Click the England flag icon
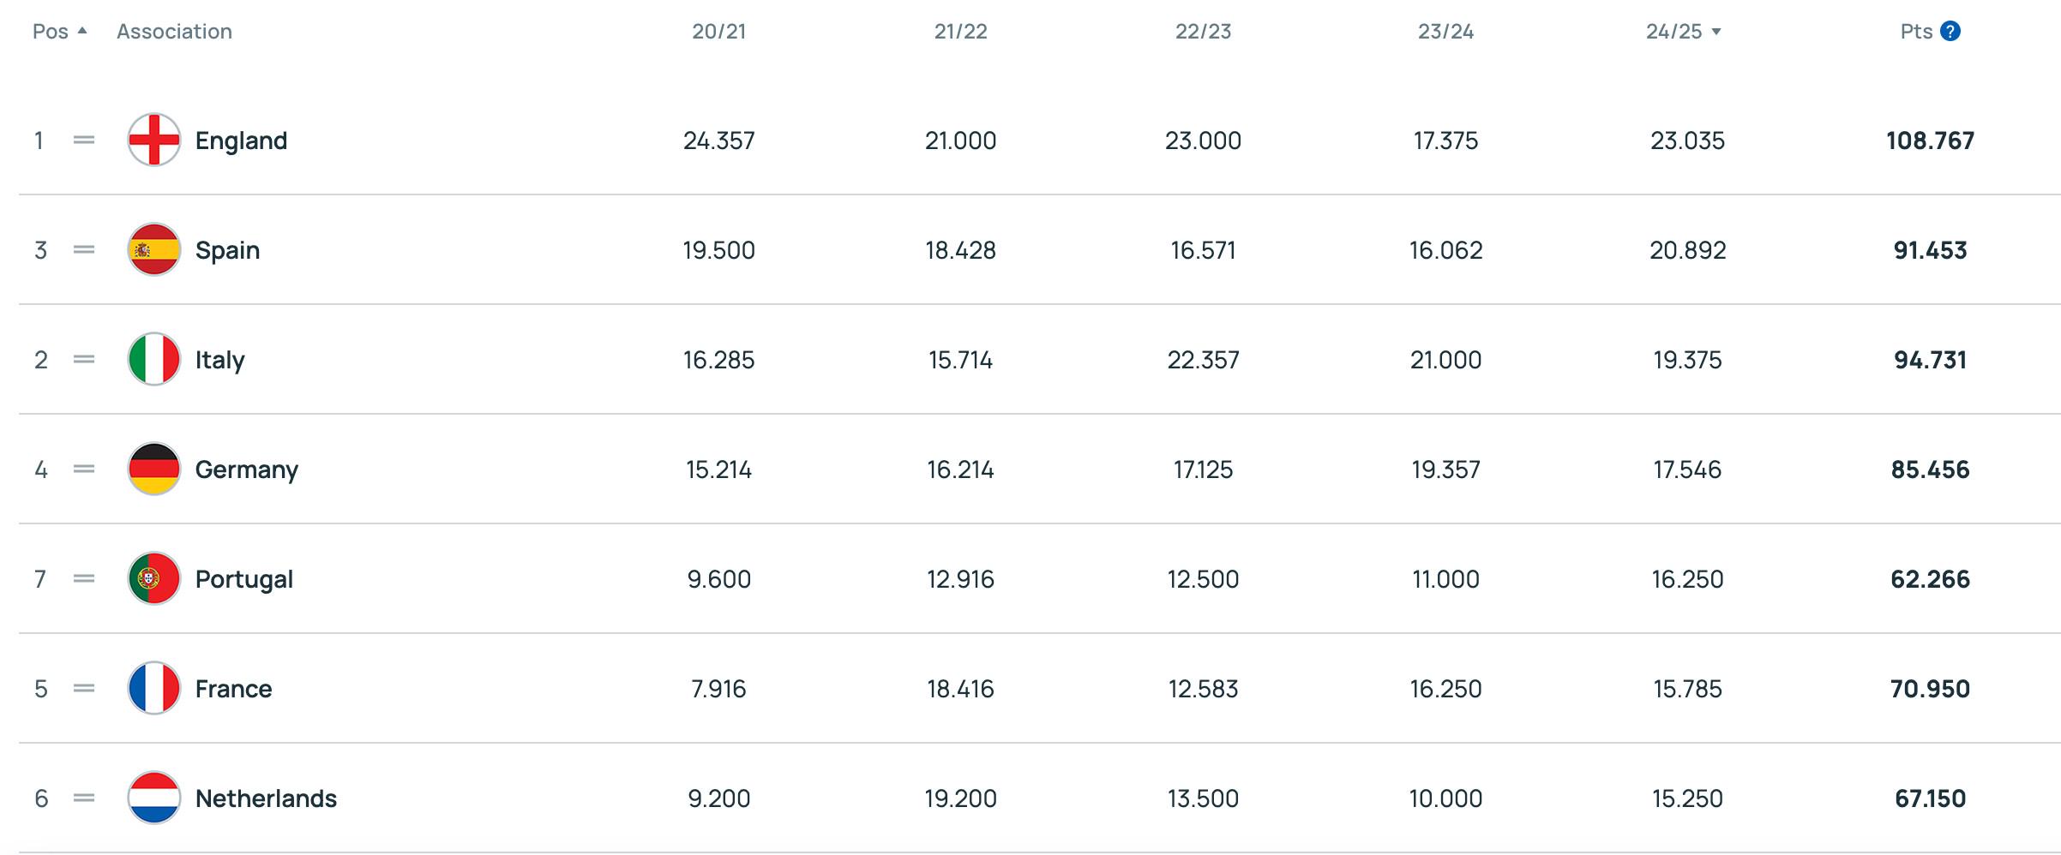The image size is (2061, 855). point(154,140)
